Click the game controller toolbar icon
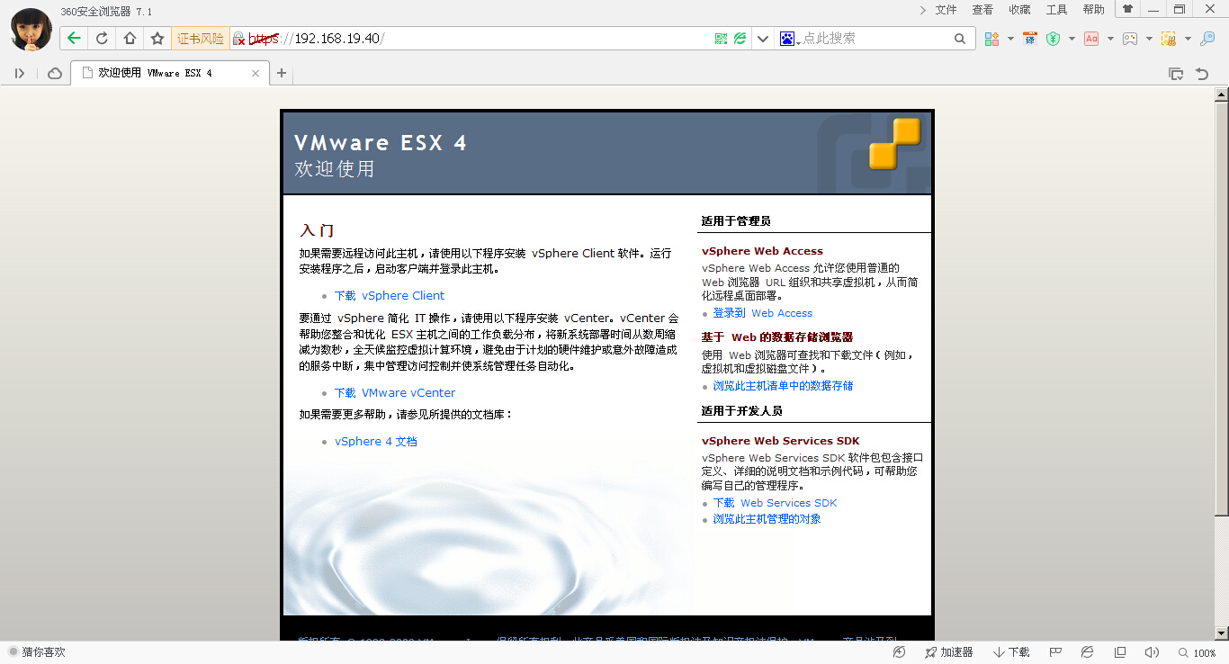Viewport: 1229px width, 664px height. pyautogui.click(x=1129, y=39)
